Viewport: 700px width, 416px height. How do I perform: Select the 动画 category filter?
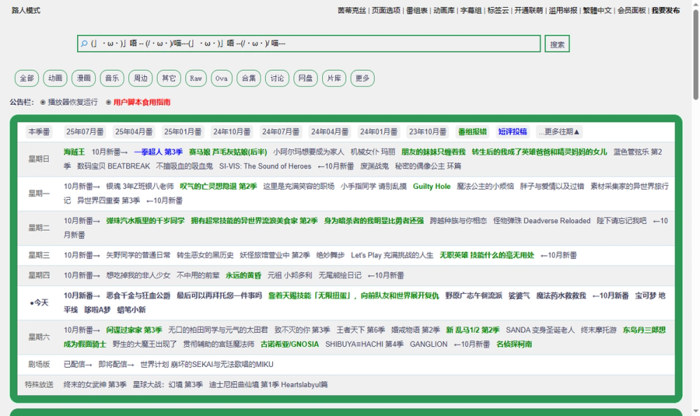[x=55, y=78]
